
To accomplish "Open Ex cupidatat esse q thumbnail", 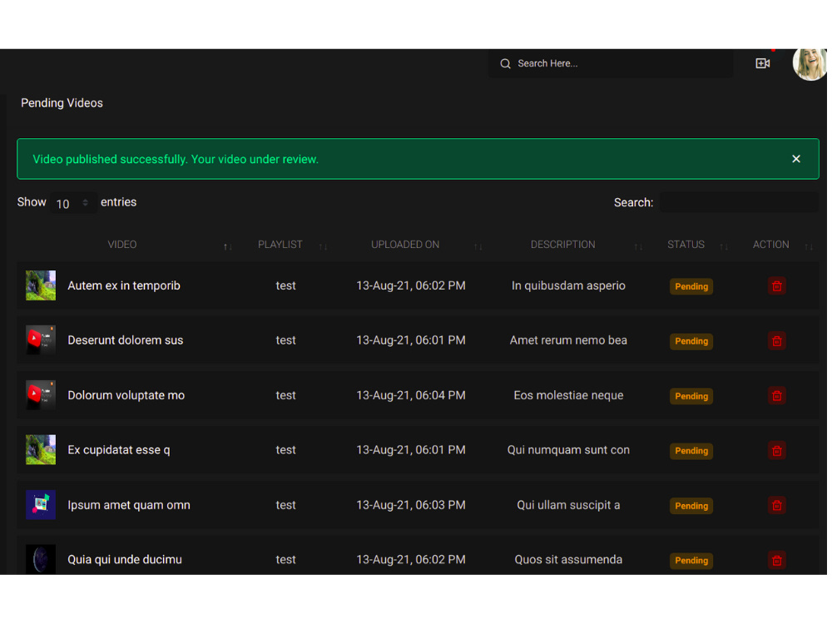I will pos(41,450).
